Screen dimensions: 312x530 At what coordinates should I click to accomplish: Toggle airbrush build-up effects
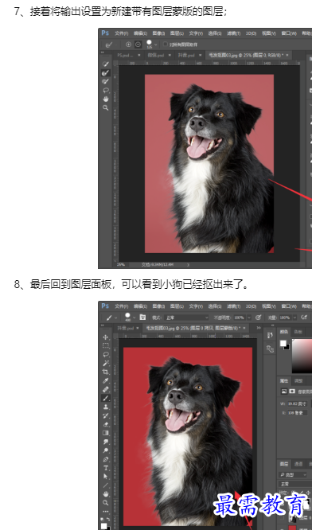coord(303,318)
